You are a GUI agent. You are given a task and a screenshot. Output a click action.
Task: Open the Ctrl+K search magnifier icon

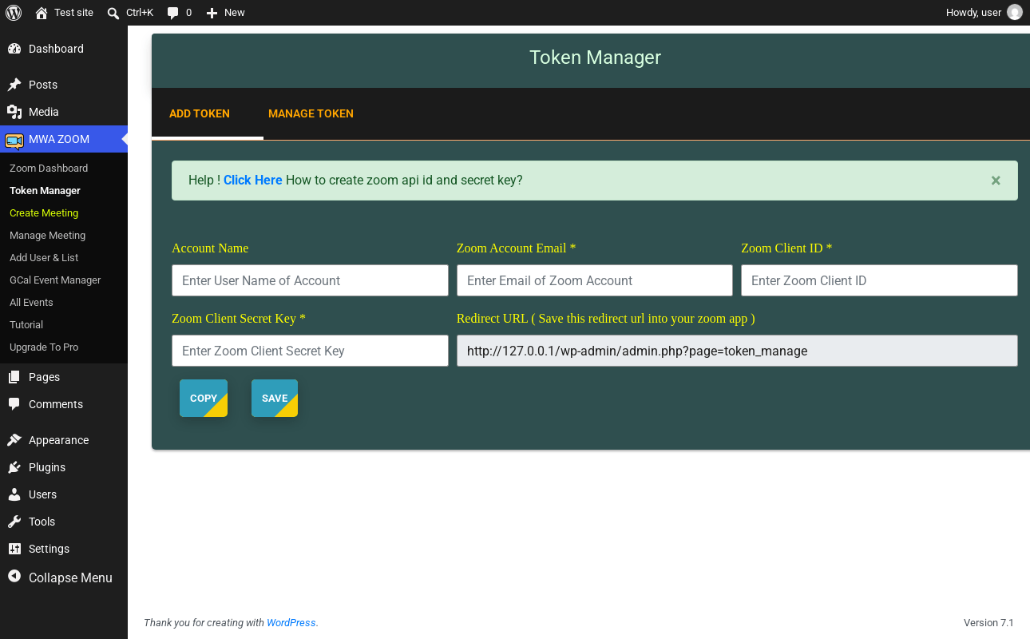(x=113, y=13)
